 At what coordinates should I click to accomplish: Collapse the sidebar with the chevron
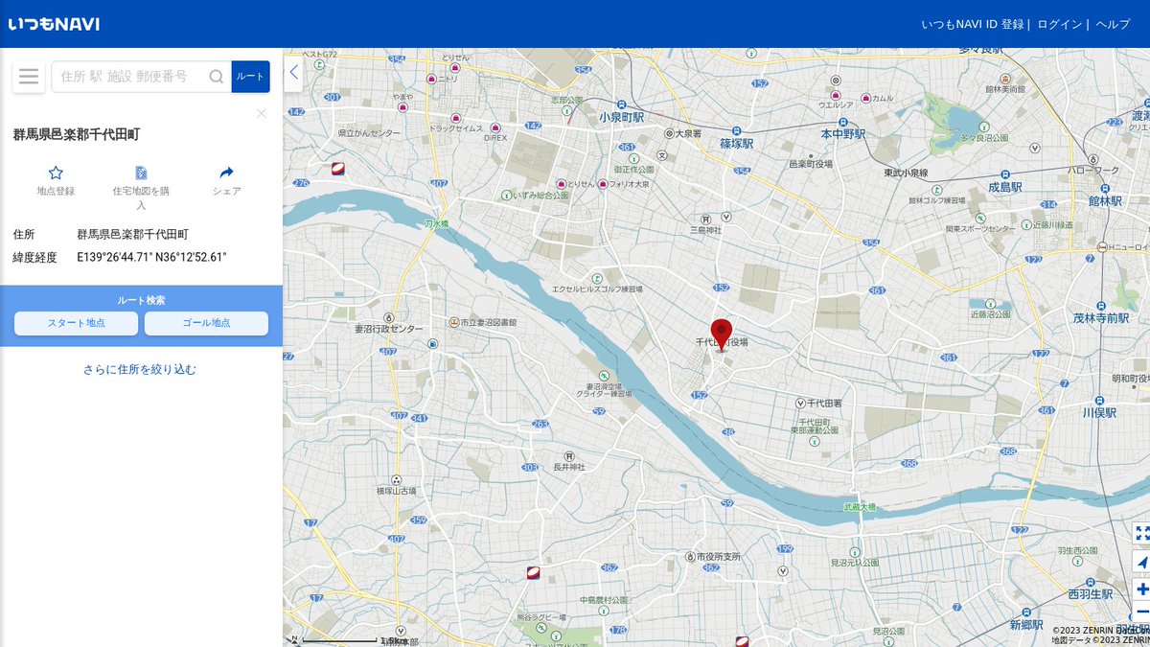(x=293, y=72)
